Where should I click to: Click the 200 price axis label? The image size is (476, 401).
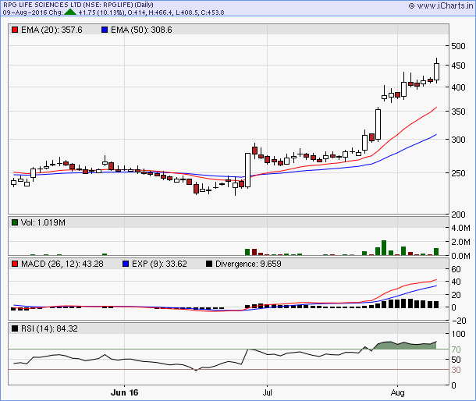pos(458,215)
